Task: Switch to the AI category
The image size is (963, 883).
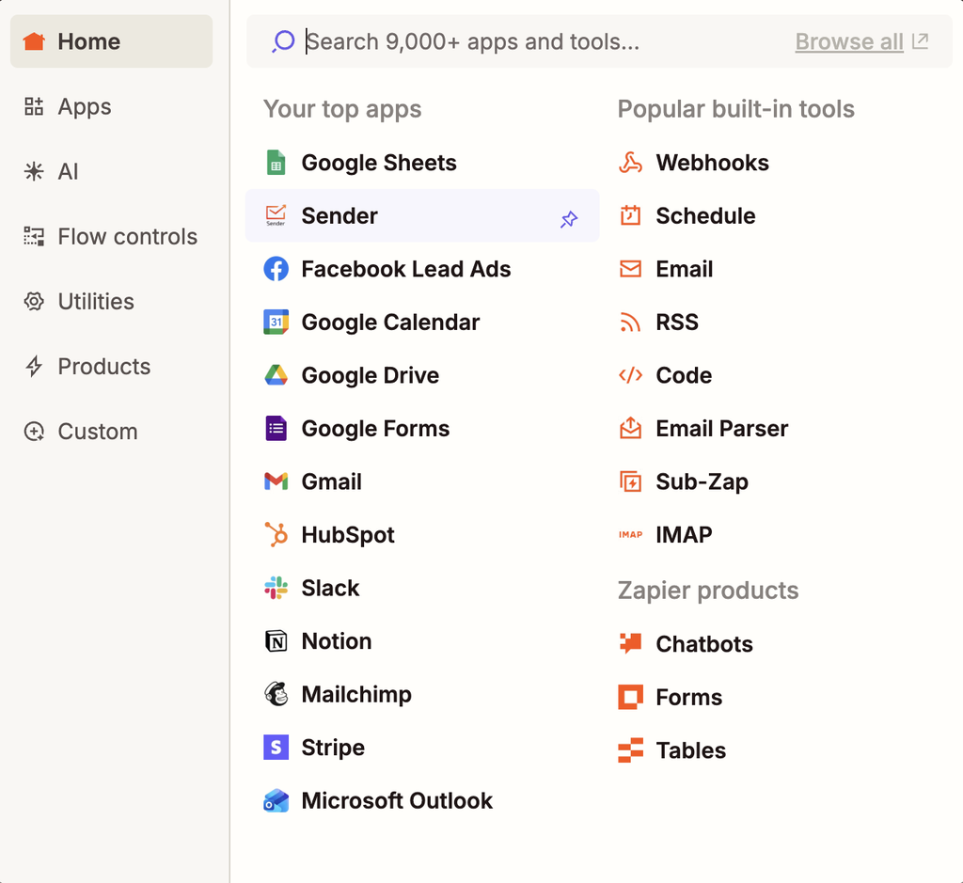Action: (x=111, y=172)
